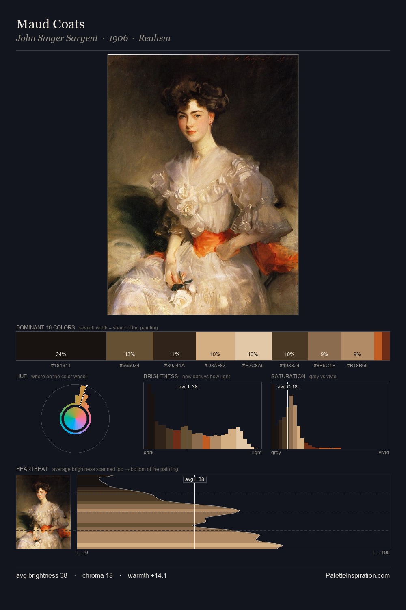This screenshot has width=406, height=610.
Task: Click the 'avg L 38' label in Heartbeat chart
Action: click(x=195, y=479)
